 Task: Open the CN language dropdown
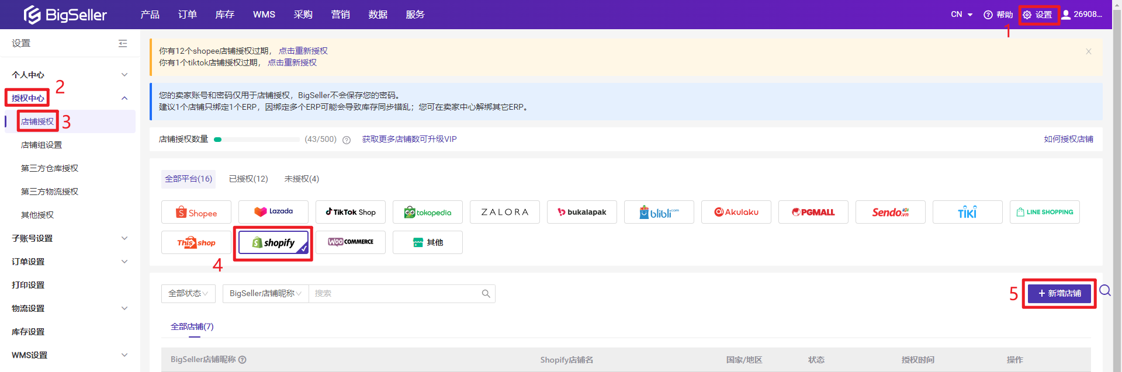point(962,15)
